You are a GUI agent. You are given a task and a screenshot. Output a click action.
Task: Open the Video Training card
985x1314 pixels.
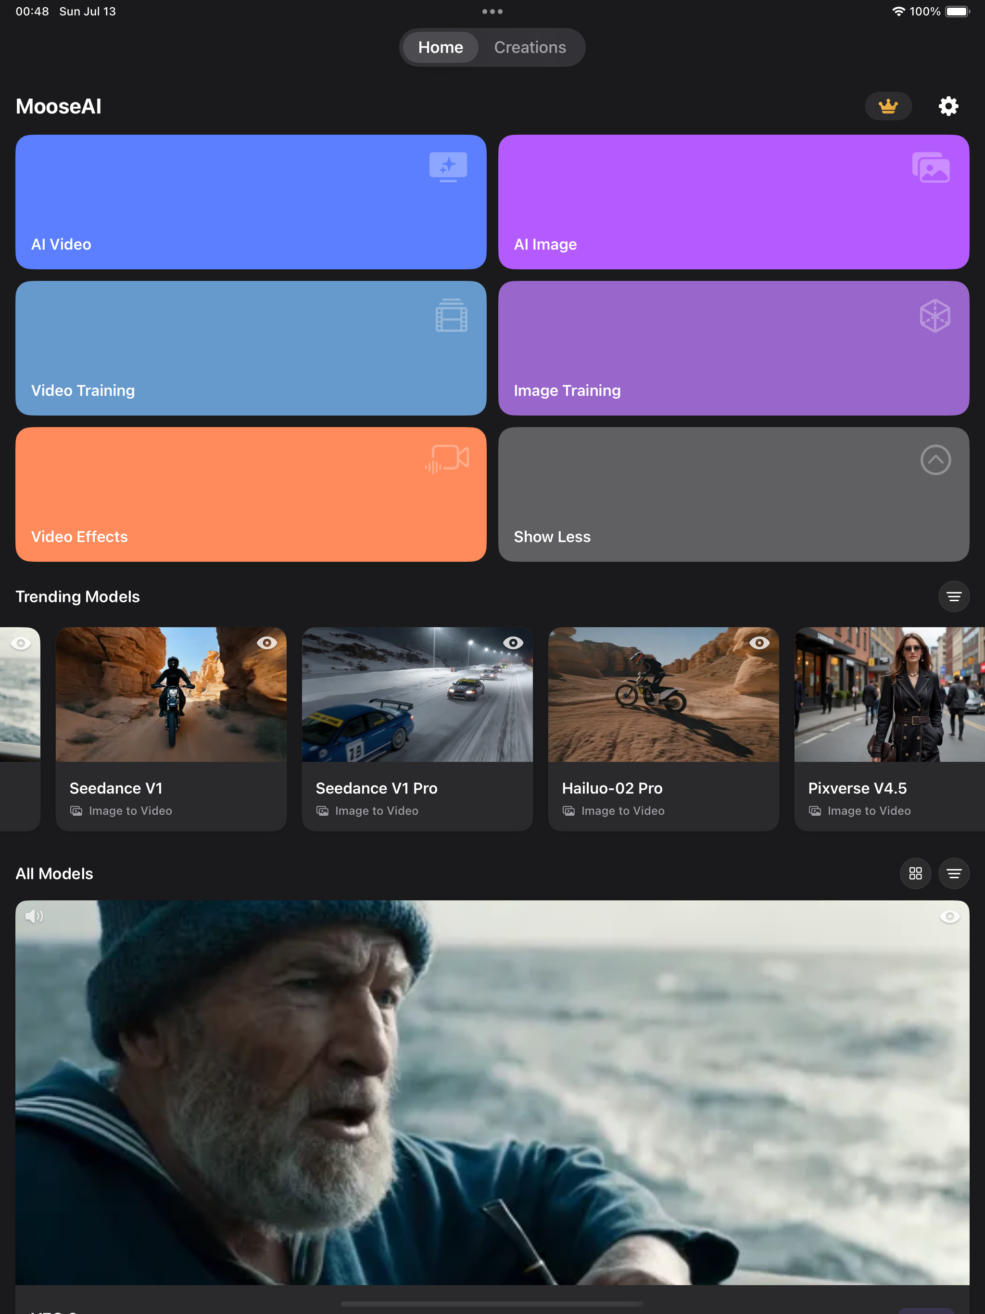pos(251,348)
